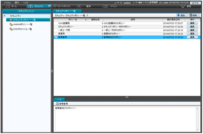
Task: Open the ヘルプ menu
Action: 26,2
